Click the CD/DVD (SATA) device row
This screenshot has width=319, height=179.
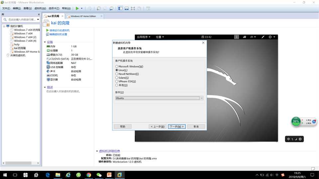[x=69, y=59]
